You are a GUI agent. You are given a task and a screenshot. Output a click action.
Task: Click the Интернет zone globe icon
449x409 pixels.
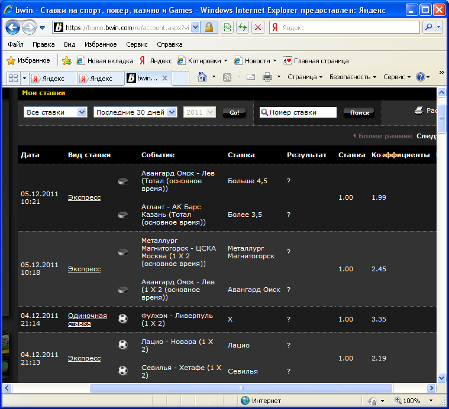coord(245,400)
